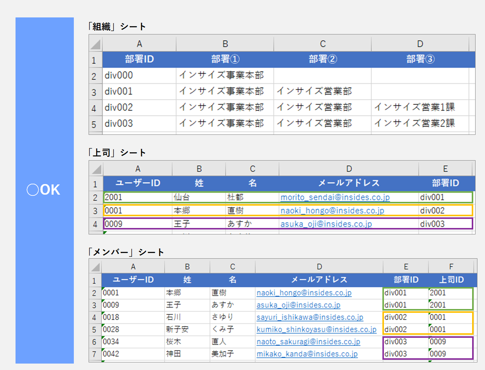Select row 2 header in 組織 sheet
The width and height of the screenshot is (485, 370).
click(95, 76)
